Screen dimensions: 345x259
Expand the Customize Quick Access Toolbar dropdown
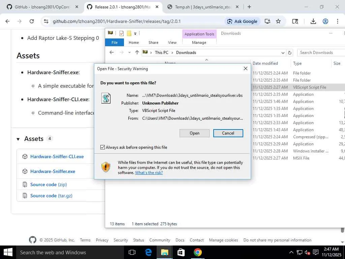pos(135,34)
